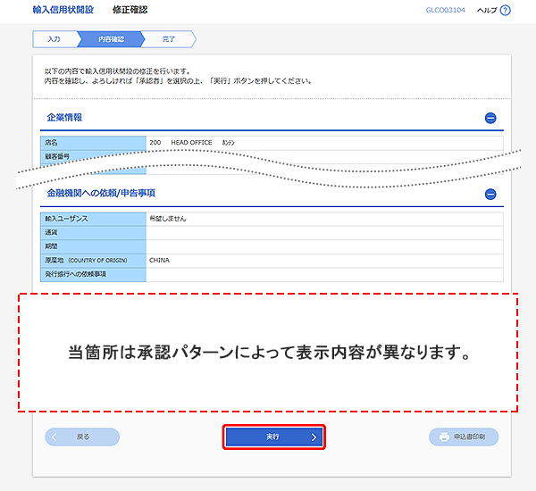536x491 pixels.
Task: Click the 修正確認 heading
Action: point(130,10)
